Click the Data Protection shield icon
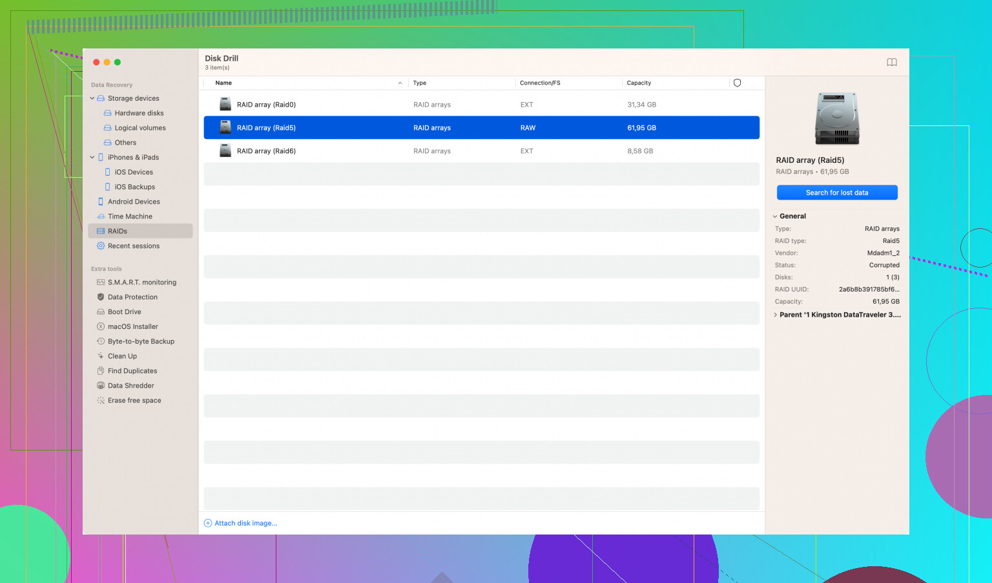 101,297
